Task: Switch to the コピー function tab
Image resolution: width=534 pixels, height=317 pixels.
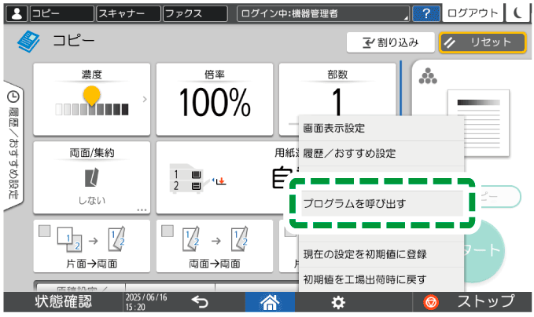Action: pyautogui.click(x=61, y=13)
